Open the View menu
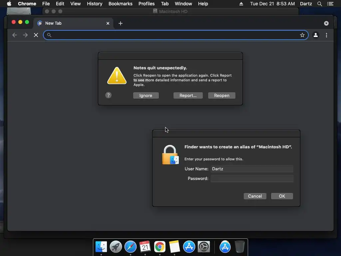This screenshot has height=256, width=341. (x=76, y=4)
